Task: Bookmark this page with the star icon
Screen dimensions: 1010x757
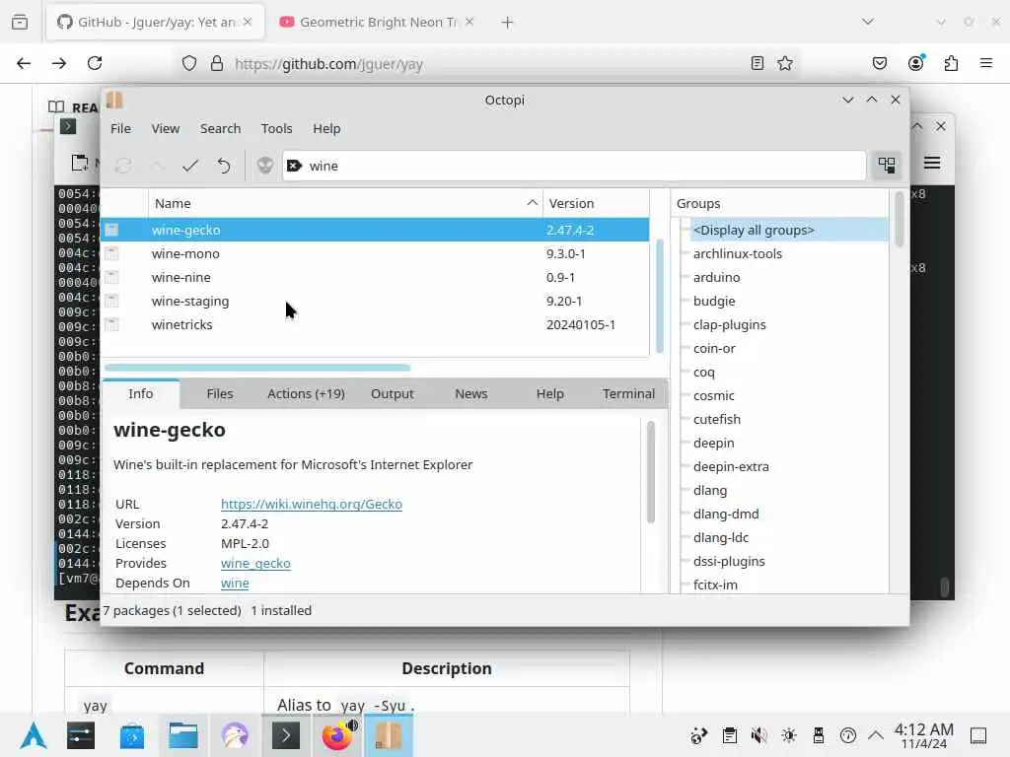Action: point(784,63)
